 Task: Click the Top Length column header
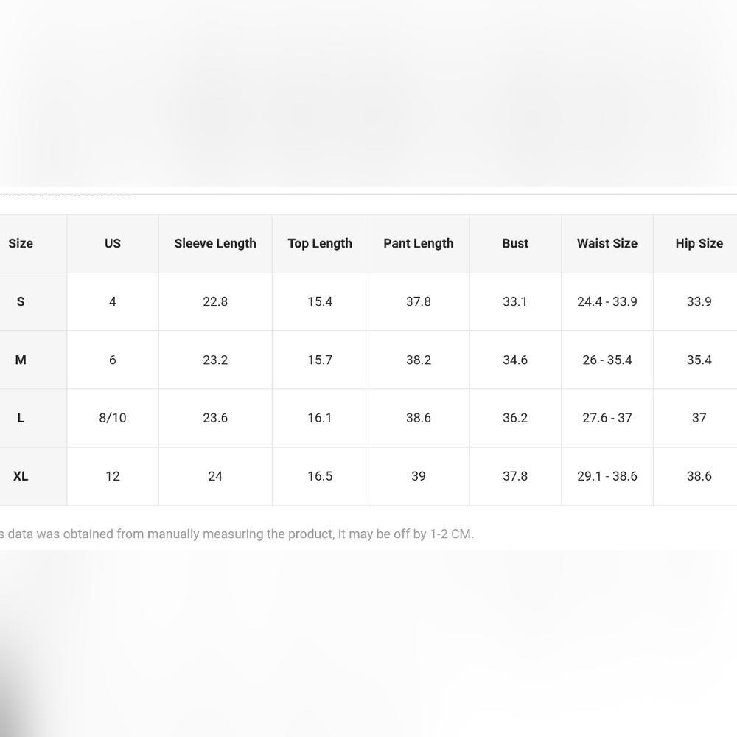320,243
